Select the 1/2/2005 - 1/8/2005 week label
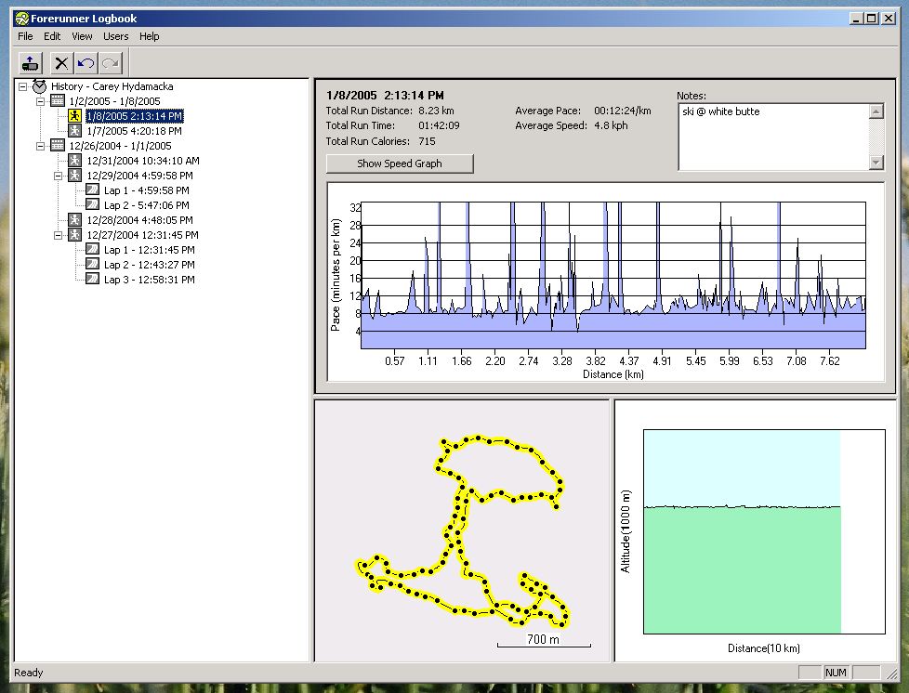This screenshot has width=909, height=693. pos(114,101)
